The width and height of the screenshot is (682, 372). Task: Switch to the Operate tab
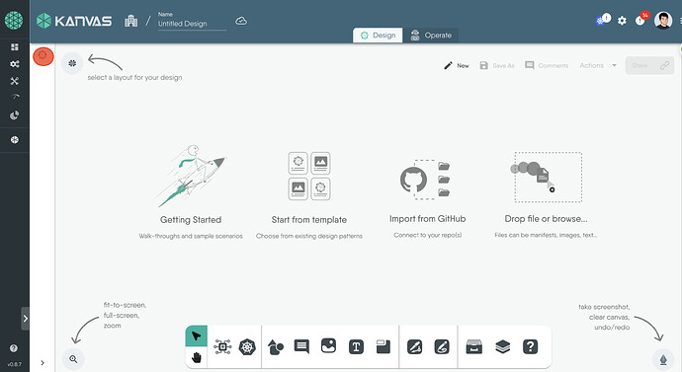(431, 36)
